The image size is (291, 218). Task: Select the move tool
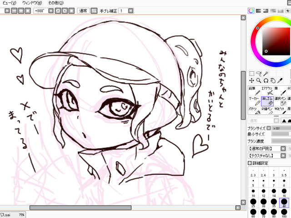click(x=251, y=81)
